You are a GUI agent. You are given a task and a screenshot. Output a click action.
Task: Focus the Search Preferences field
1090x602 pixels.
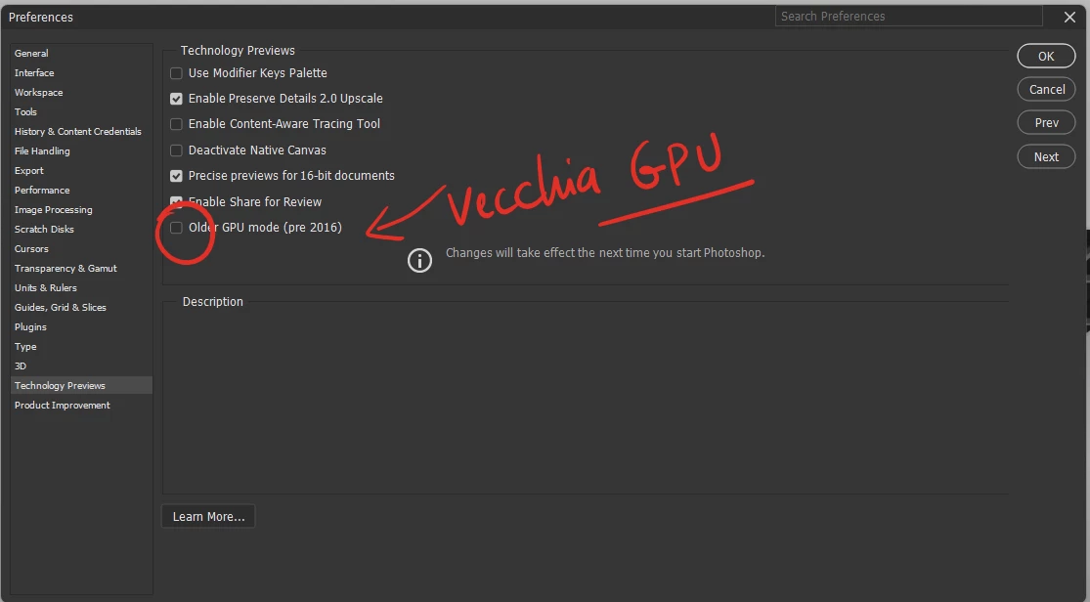[908, 16]
